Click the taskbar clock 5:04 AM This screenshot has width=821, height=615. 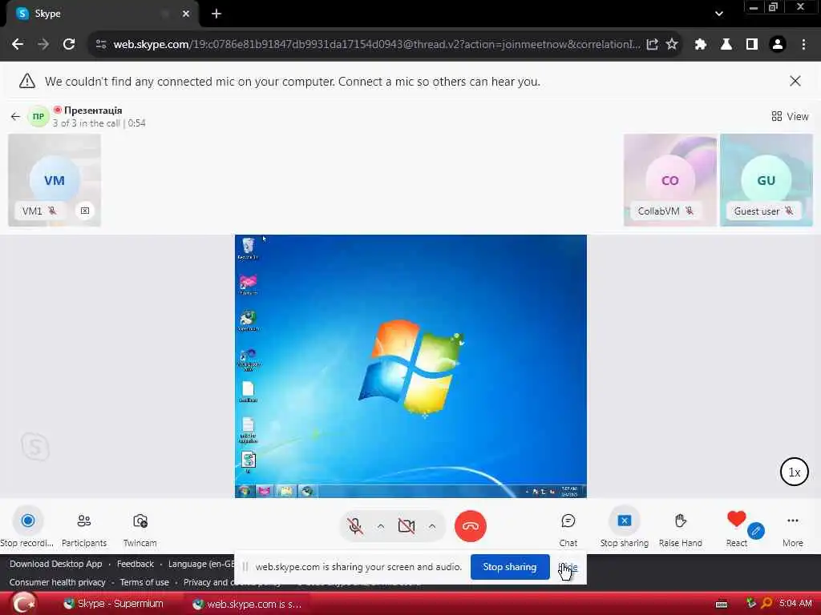click(x=795, y=603)
